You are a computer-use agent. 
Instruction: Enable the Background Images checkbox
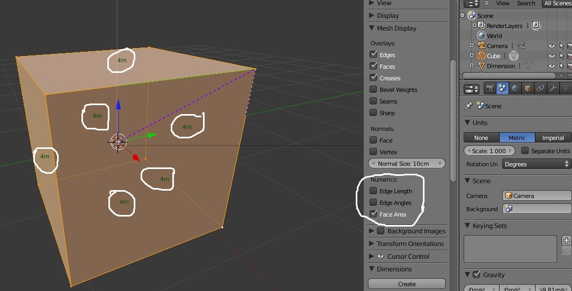(x=381, y=231)
